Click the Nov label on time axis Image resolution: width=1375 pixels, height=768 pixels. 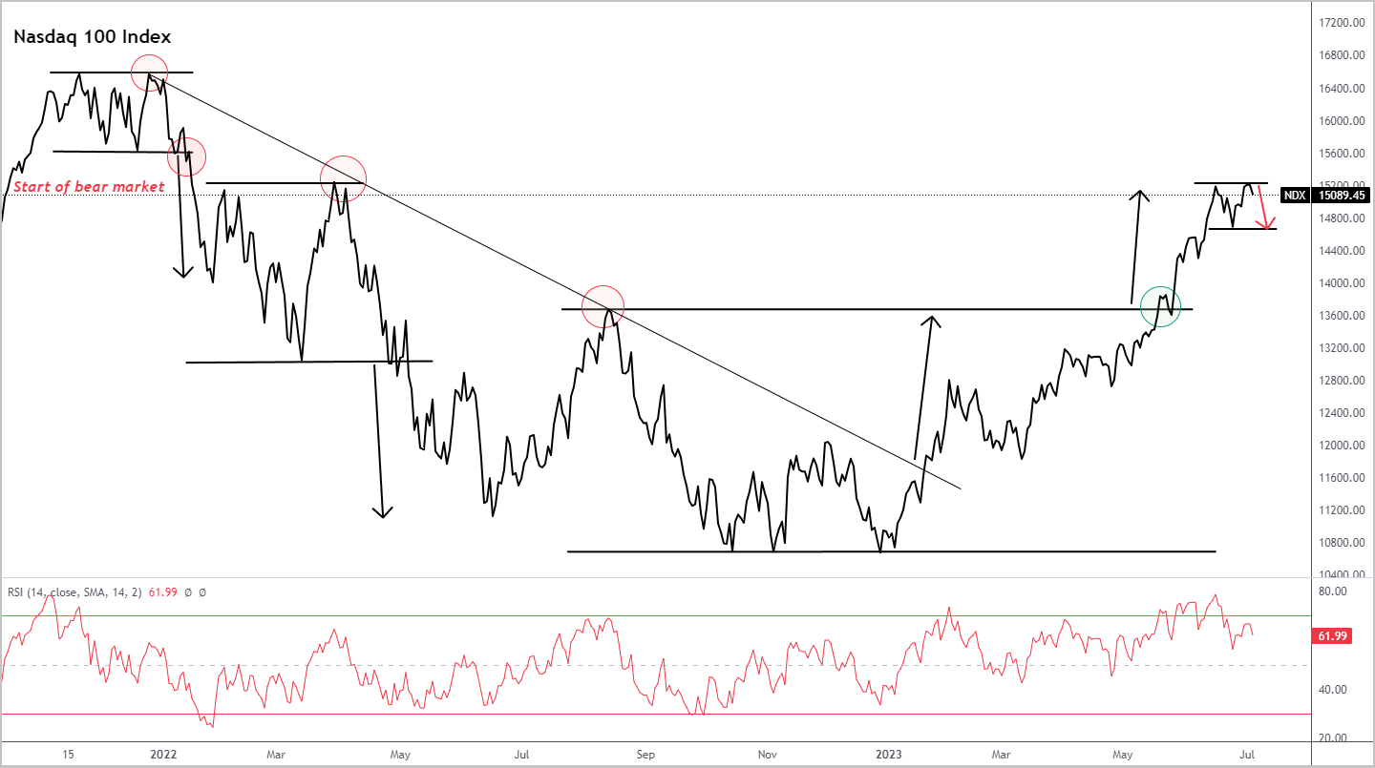tap(769, 755)
